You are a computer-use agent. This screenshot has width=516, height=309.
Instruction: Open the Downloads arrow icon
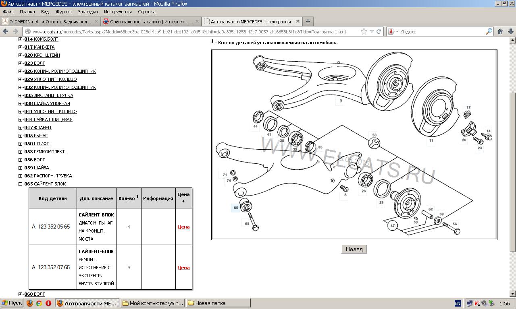tap(510, 31)
